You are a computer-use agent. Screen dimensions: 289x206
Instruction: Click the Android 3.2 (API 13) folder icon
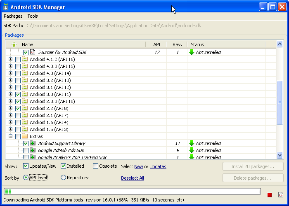(x=25, y=80)
